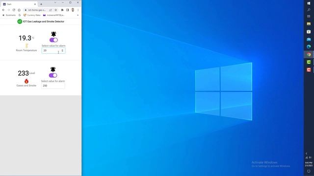314x176 pixels.
Task: Open the Mail app from the taskbar
Action: [309, 39]
